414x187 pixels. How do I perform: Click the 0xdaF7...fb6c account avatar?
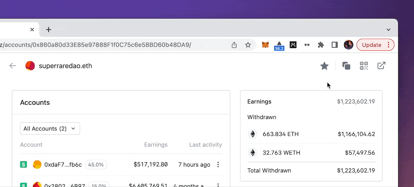37,165
